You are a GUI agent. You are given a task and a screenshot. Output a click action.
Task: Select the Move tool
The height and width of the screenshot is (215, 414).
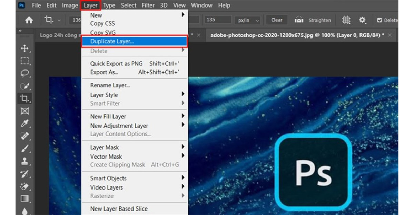pyautogui.click(x=25, y=49)
